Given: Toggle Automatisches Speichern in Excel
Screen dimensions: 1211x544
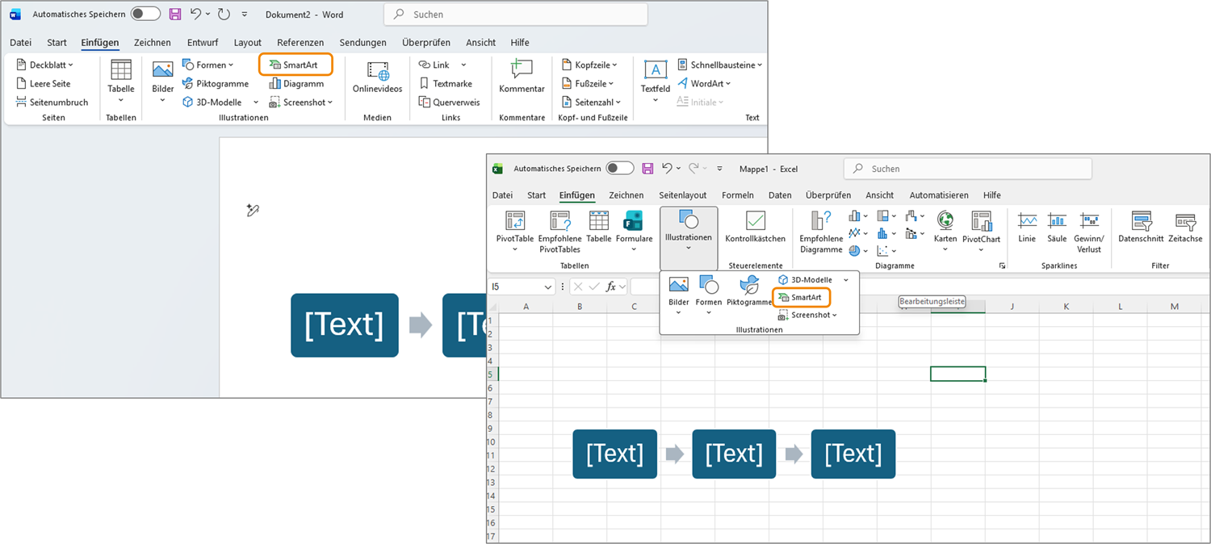Looking at the screenshot, I should [620, 169].
